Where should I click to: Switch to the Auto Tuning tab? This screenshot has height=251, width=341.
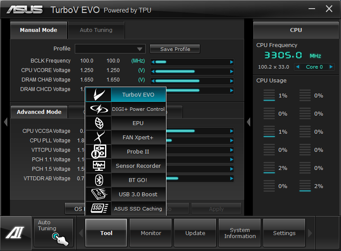click(96, 30)
